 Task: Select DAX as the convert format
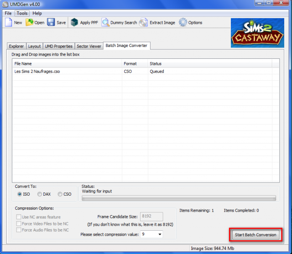click(x=40, y=194)
